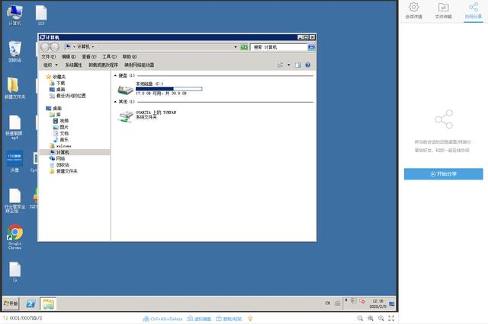Switch to the 文件传输 folder tab
Viewport: 488px width, 324px height.
pos(443,11)
